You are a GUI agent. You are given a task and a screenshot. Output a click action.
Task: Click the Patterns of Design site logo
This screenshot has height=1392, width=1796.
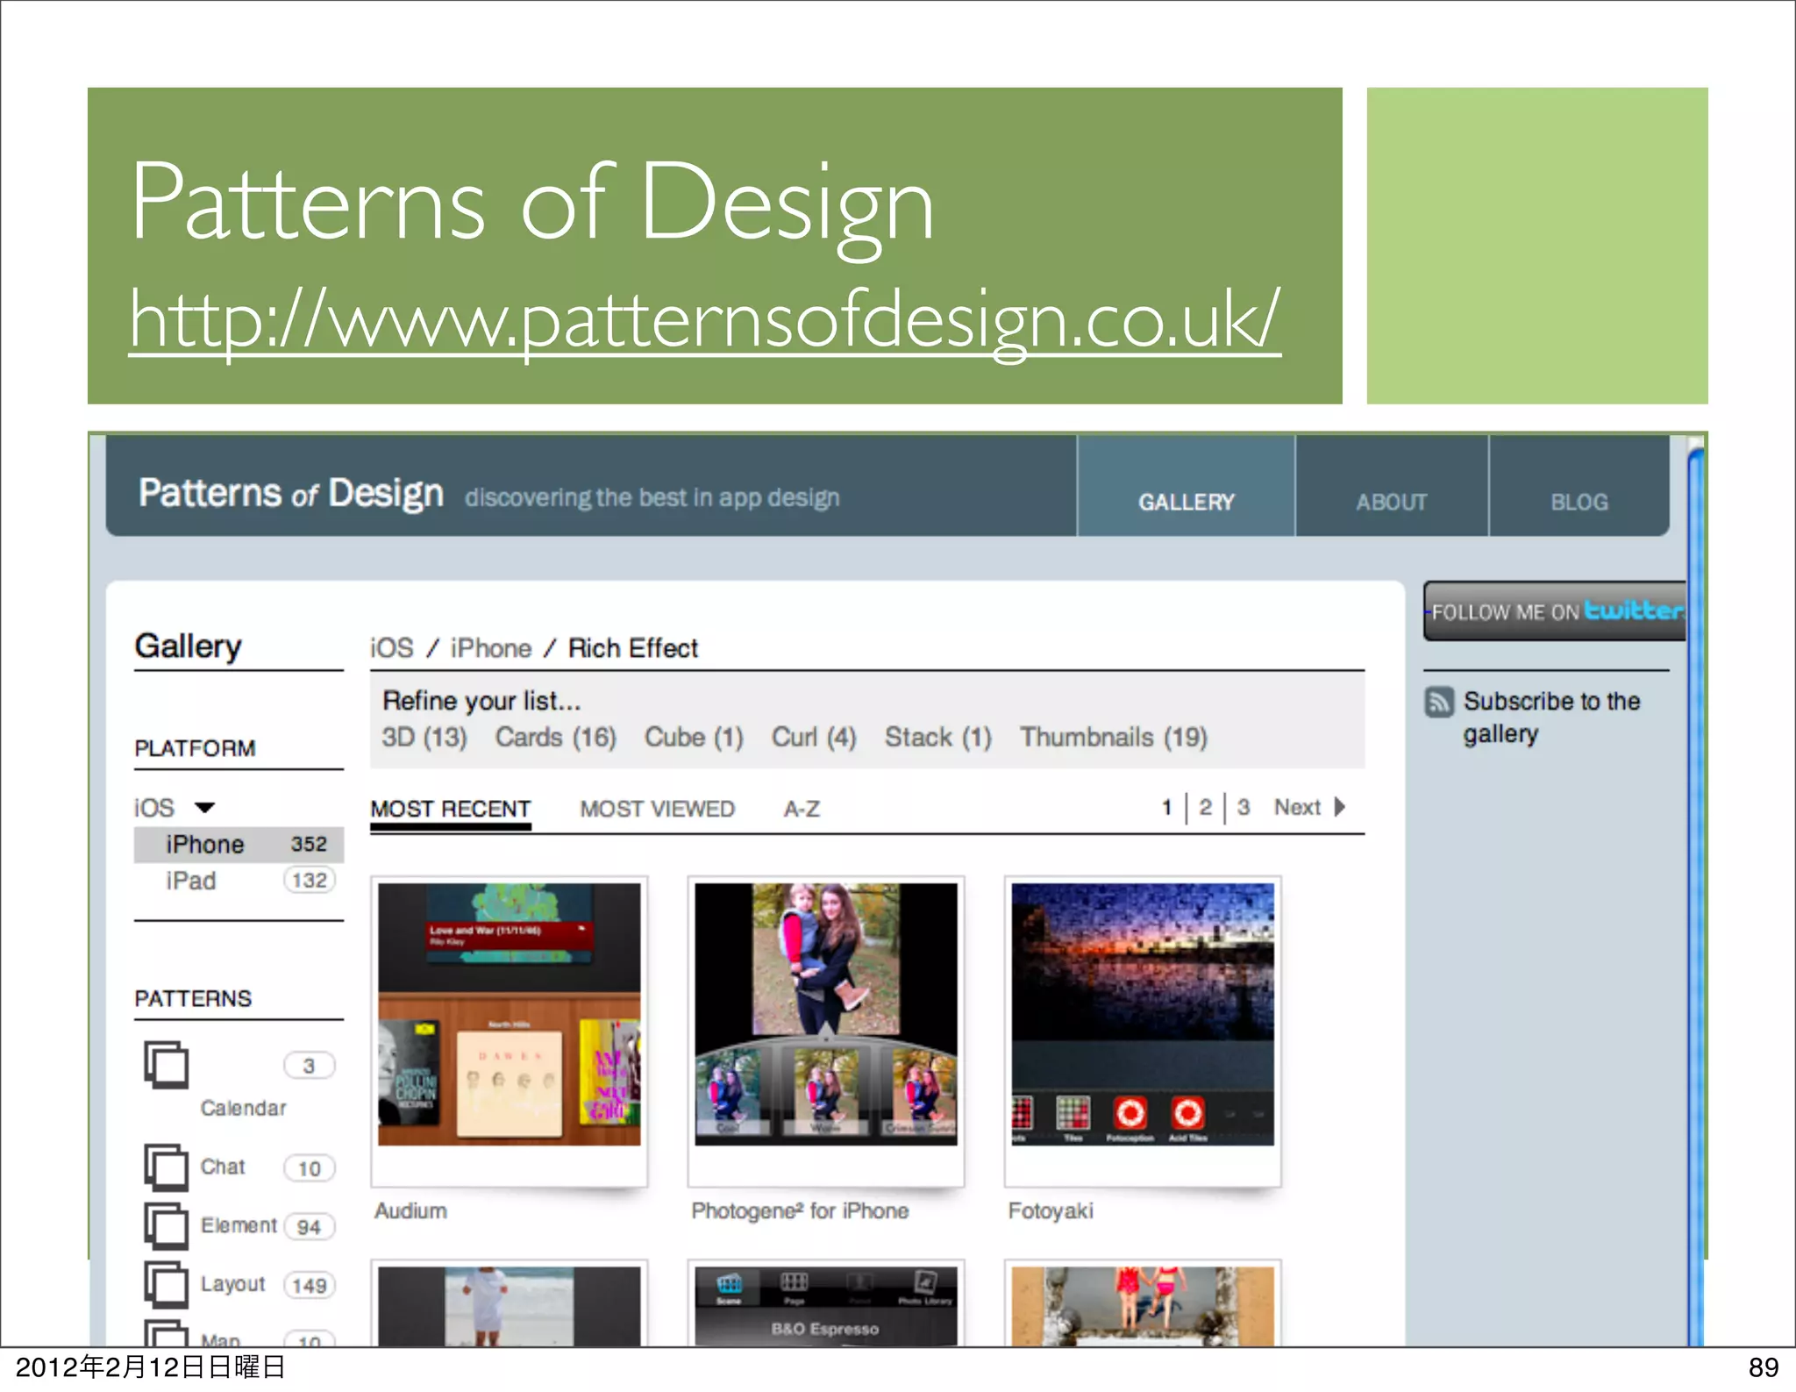291,494
